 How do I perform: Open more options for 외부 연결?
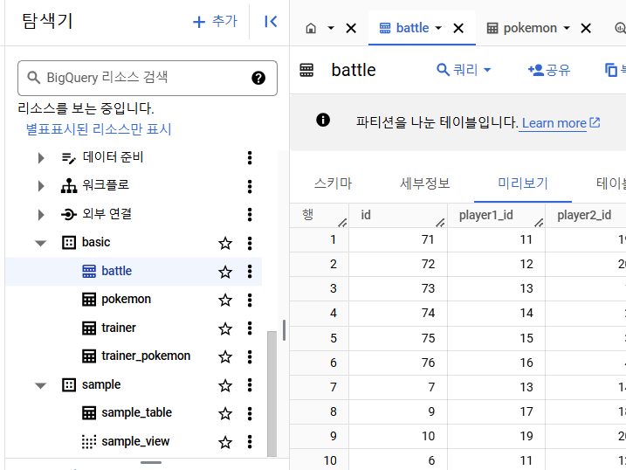click(x=250, y=214)
